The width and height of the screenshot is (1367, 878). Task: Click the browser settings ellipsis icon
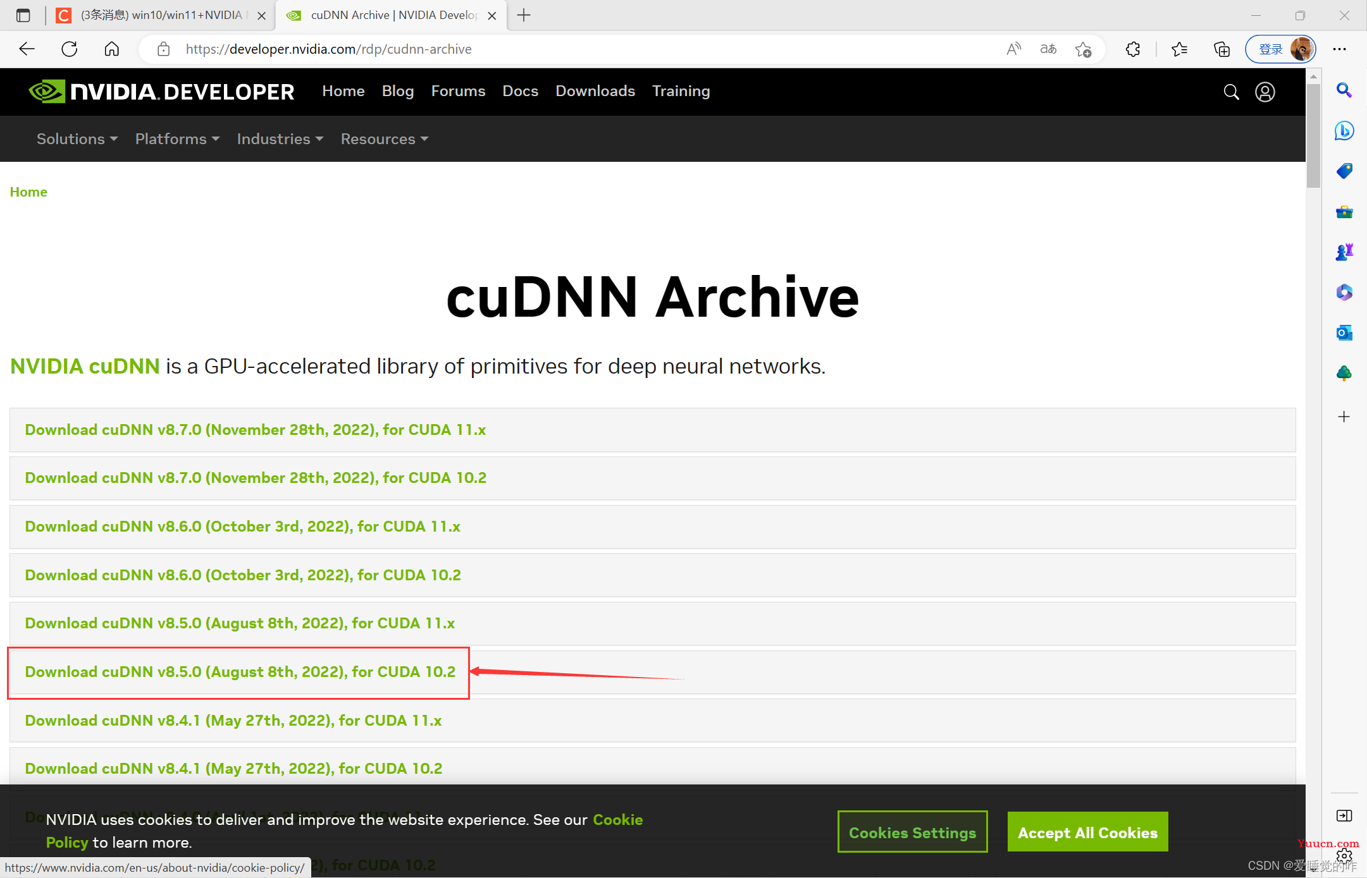point(1339,49)
